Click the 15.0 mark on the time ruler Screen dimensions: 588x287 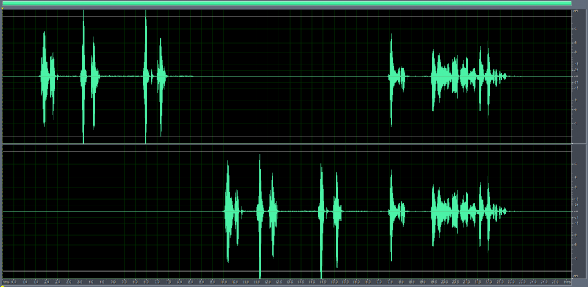coord(333,282)
